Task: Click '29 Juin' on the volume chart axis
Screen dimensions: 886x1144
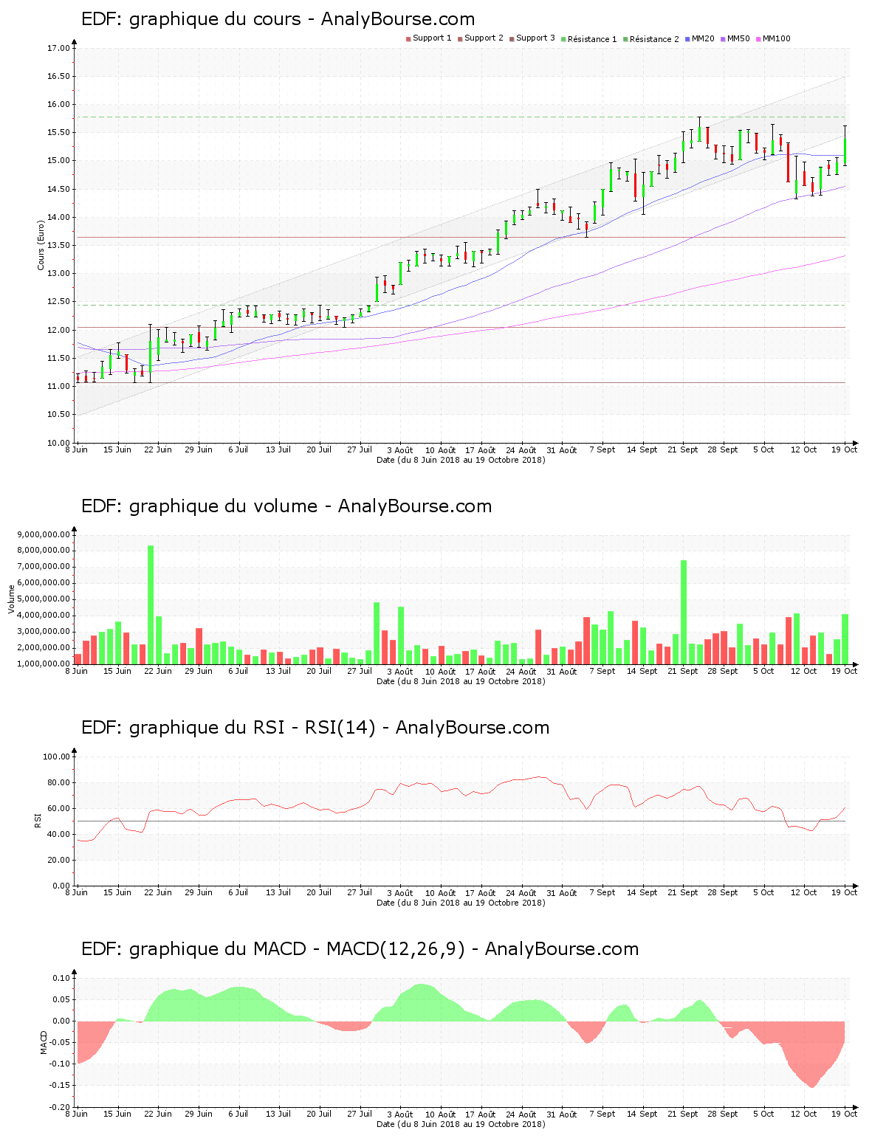Action: click(198, 671)
